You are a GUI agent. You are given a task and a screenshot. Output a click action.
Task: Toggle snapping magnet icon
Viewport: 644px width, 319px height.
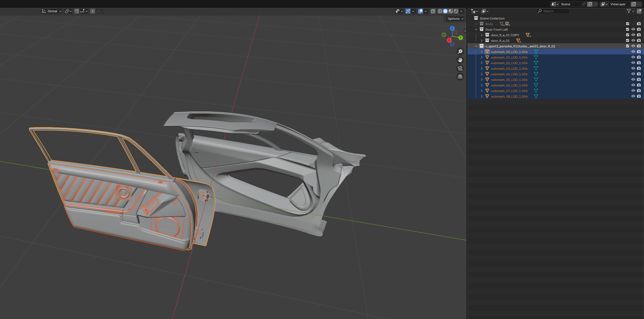tap(77, 11)
